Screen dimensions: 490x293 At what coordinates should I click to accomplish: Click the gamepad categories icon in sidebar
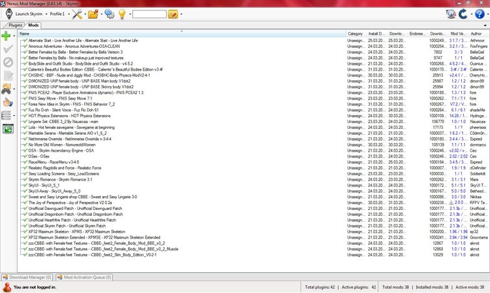point(7,89)
